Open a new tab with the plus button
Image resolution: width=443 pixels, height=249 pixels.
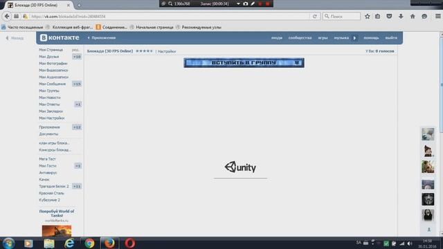tap(79, 5)
